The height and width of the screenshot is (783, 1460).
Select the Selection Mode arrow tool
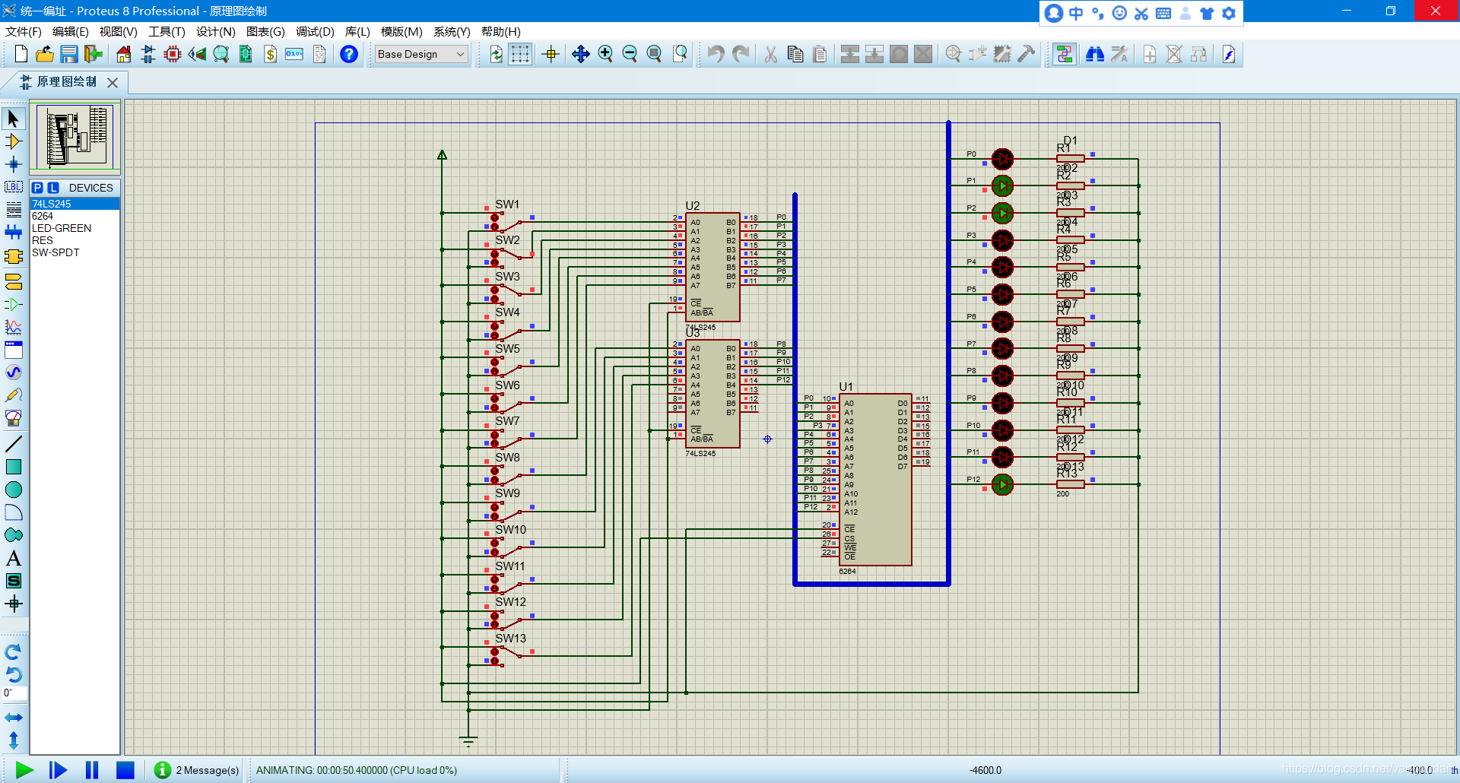[x=14, y=119]
